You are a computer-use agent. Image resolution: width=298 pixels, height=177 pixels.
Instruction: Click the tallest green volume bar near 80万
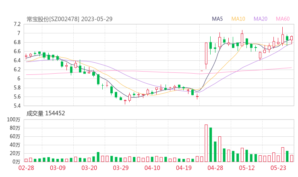(x=211, y=145)
